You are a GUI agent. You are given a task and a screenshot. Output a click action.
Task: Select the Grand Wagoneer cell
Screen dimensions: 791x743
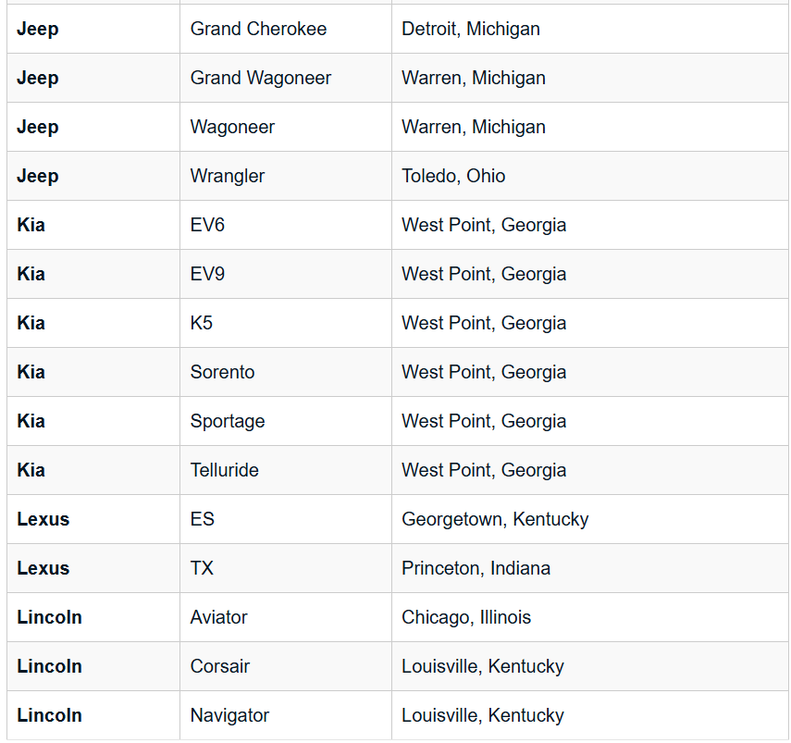tap(261, 78)
